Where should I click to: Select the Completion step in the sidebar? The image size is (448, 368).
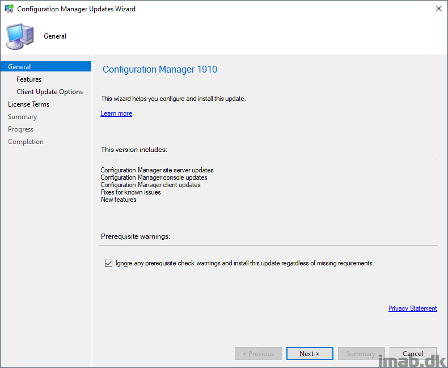click(26, 142)
